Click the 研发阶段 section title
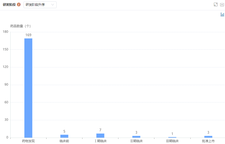This screenshot has width=225, height=144. pos(9,5)
